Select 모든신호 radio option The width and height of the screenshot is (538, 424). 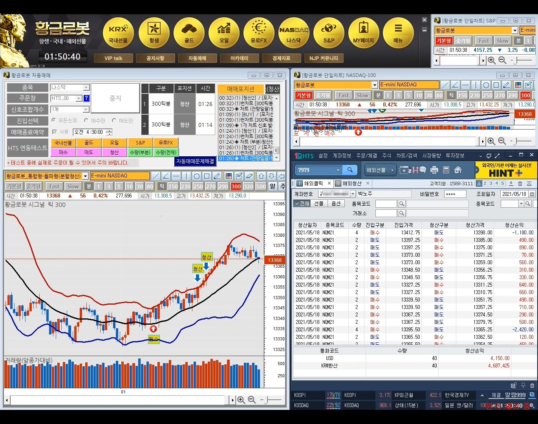point(54,121)
